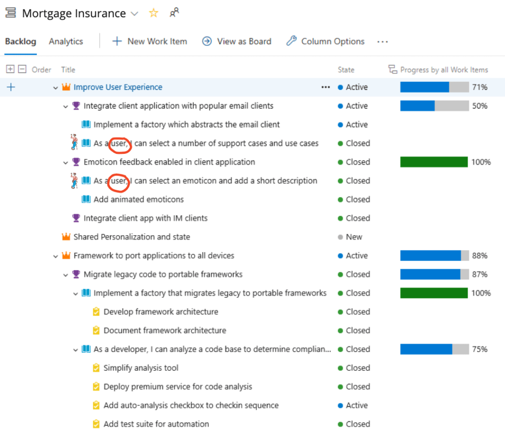Switch to the Analytics tab
Screen dimensions: 505x433
(66, 41)
